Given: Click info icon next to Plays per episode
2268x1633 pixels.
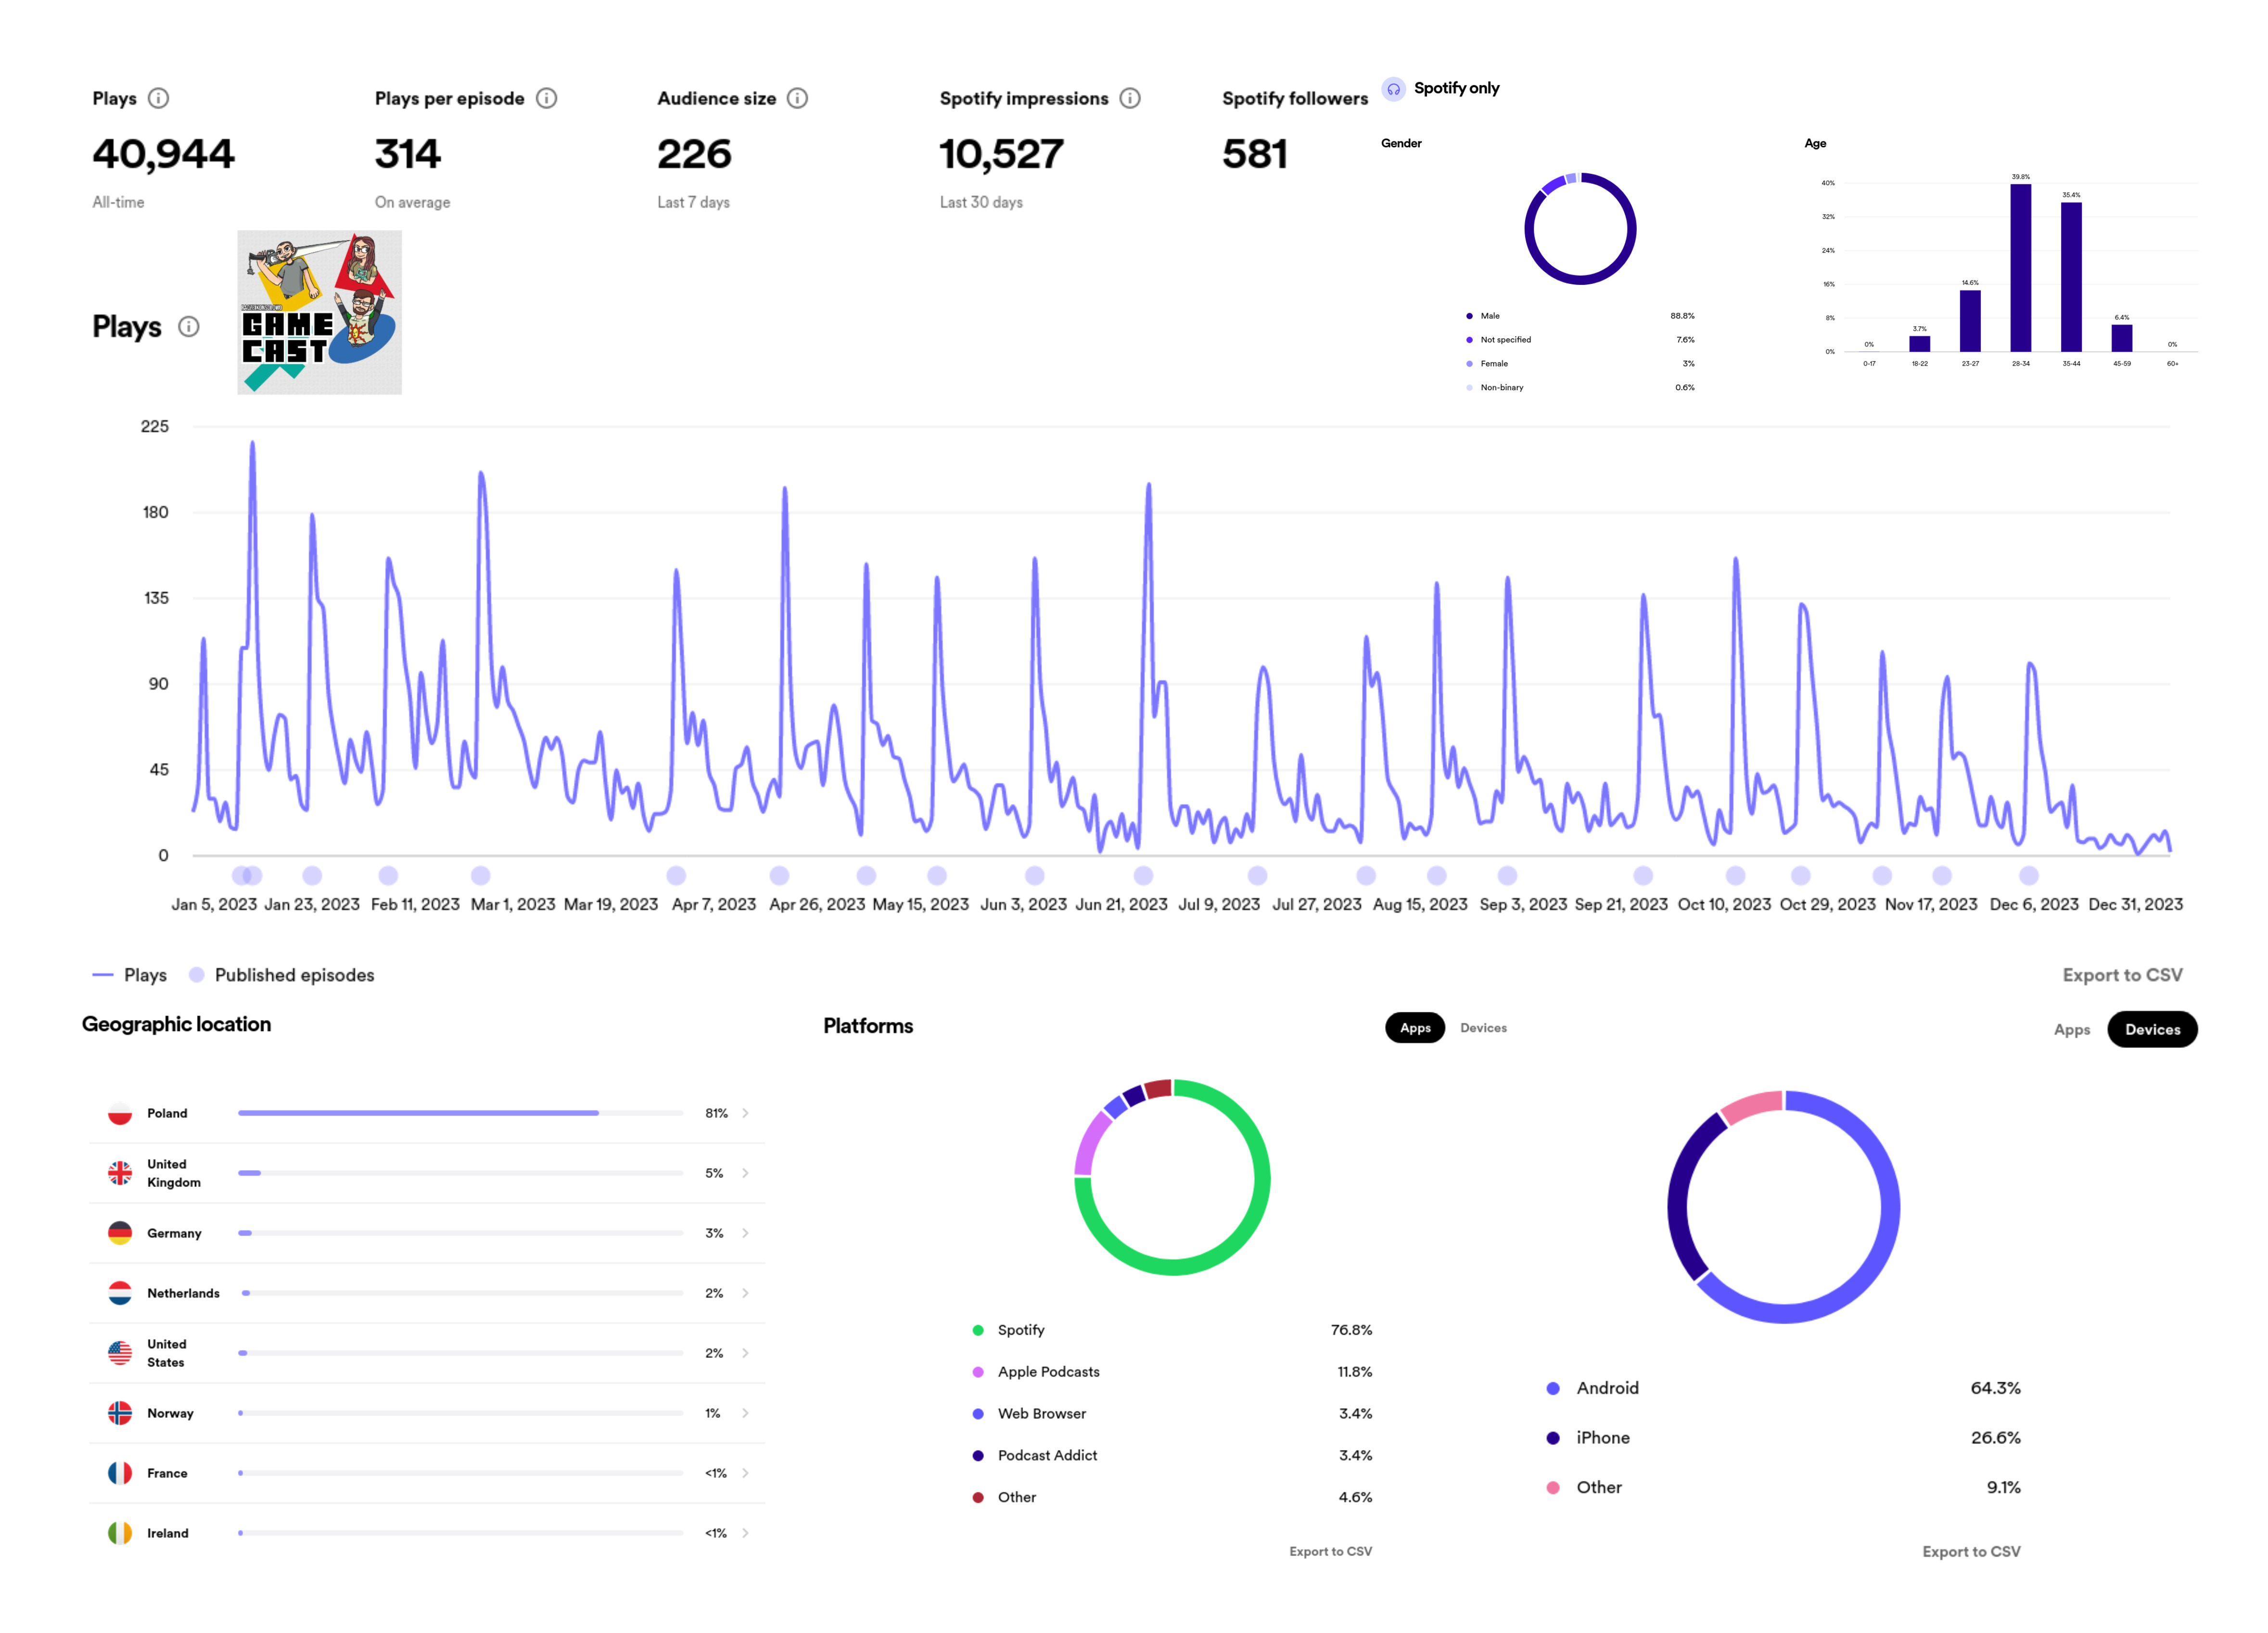Looking at the screenshot, I should click(546, 98).
